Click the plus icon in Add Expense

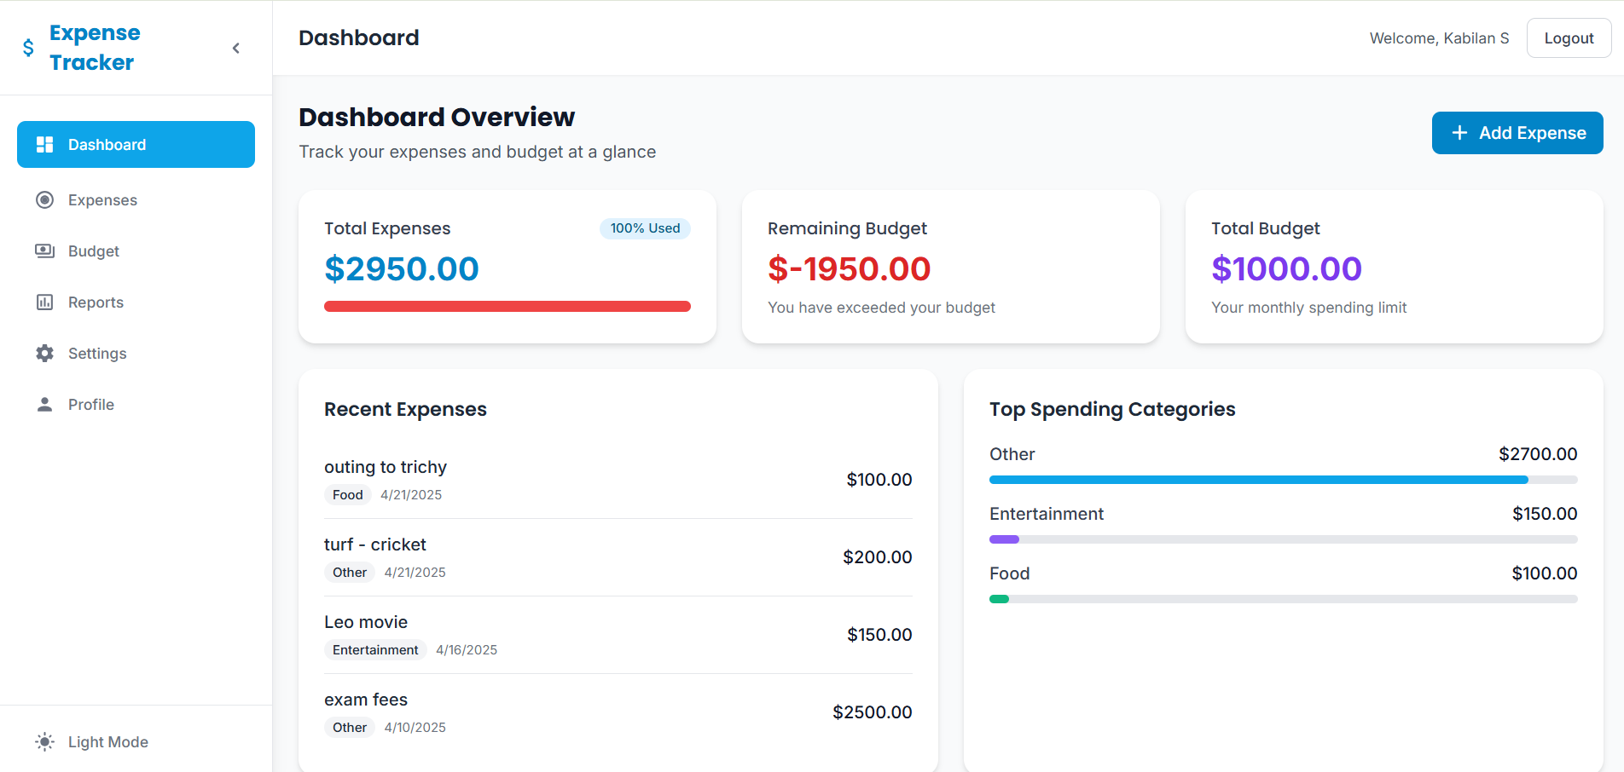(1459, 133)
